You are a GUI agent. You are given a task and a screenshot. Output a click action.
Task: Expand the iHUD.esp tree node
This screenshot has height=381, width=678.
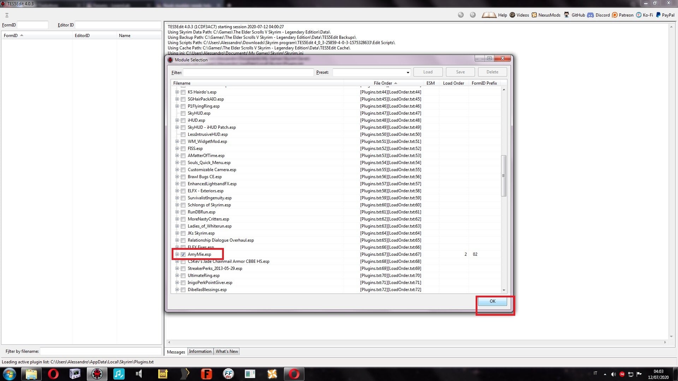pos(177,120)
